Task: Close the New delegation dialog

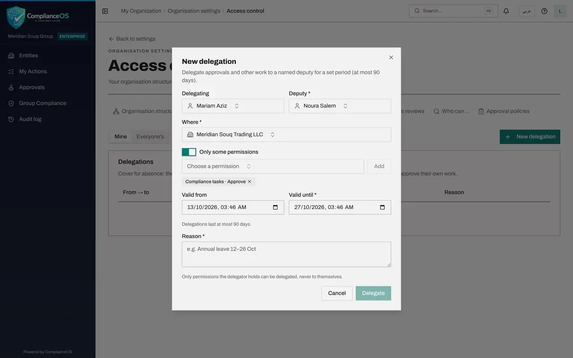Action: point(391,58)
